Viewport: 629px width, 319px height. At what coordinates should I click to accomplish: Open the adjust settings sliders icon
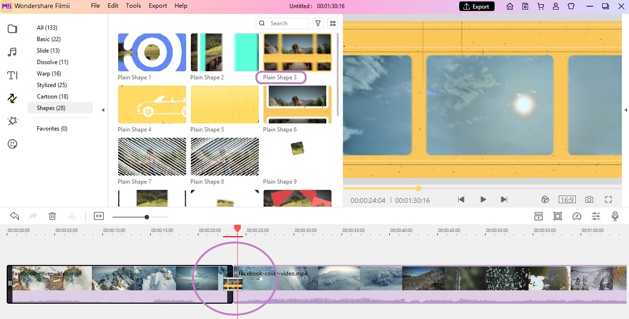pos(596,216)
